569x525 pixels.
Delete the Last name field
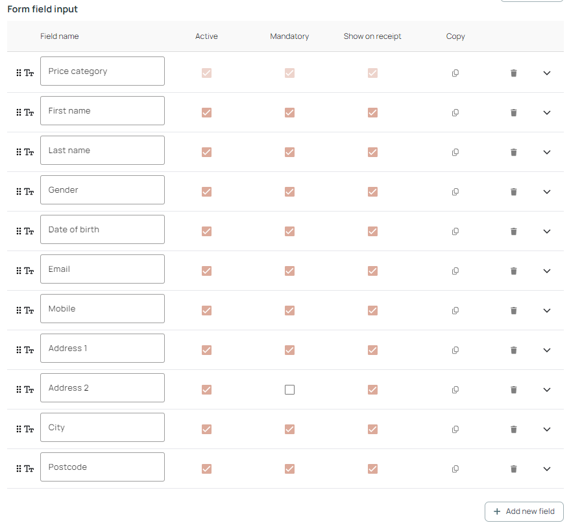[x=514, y=153]
